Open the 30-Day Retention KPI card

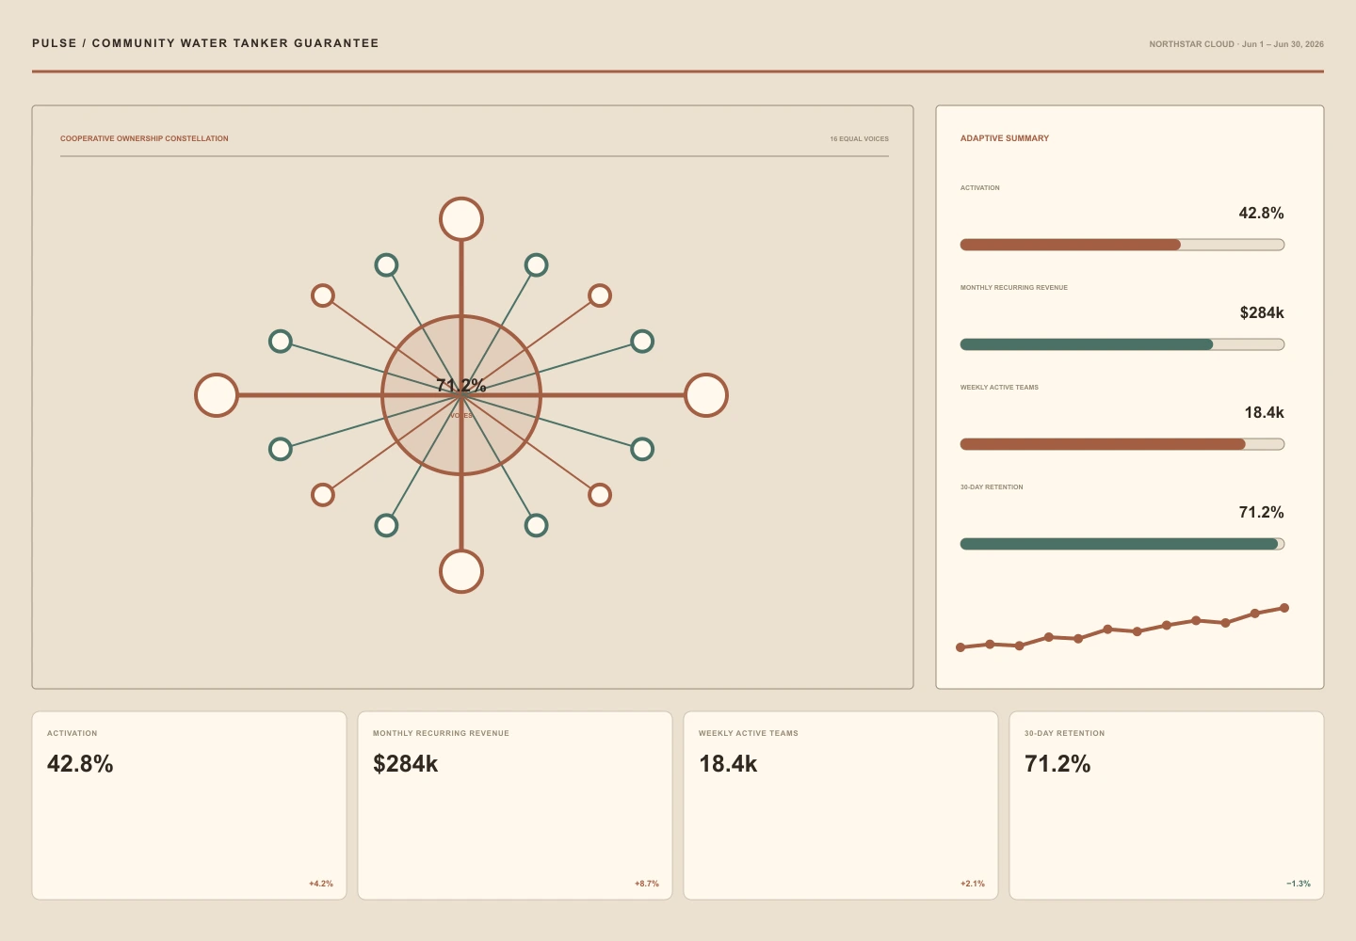[1167, 805]
